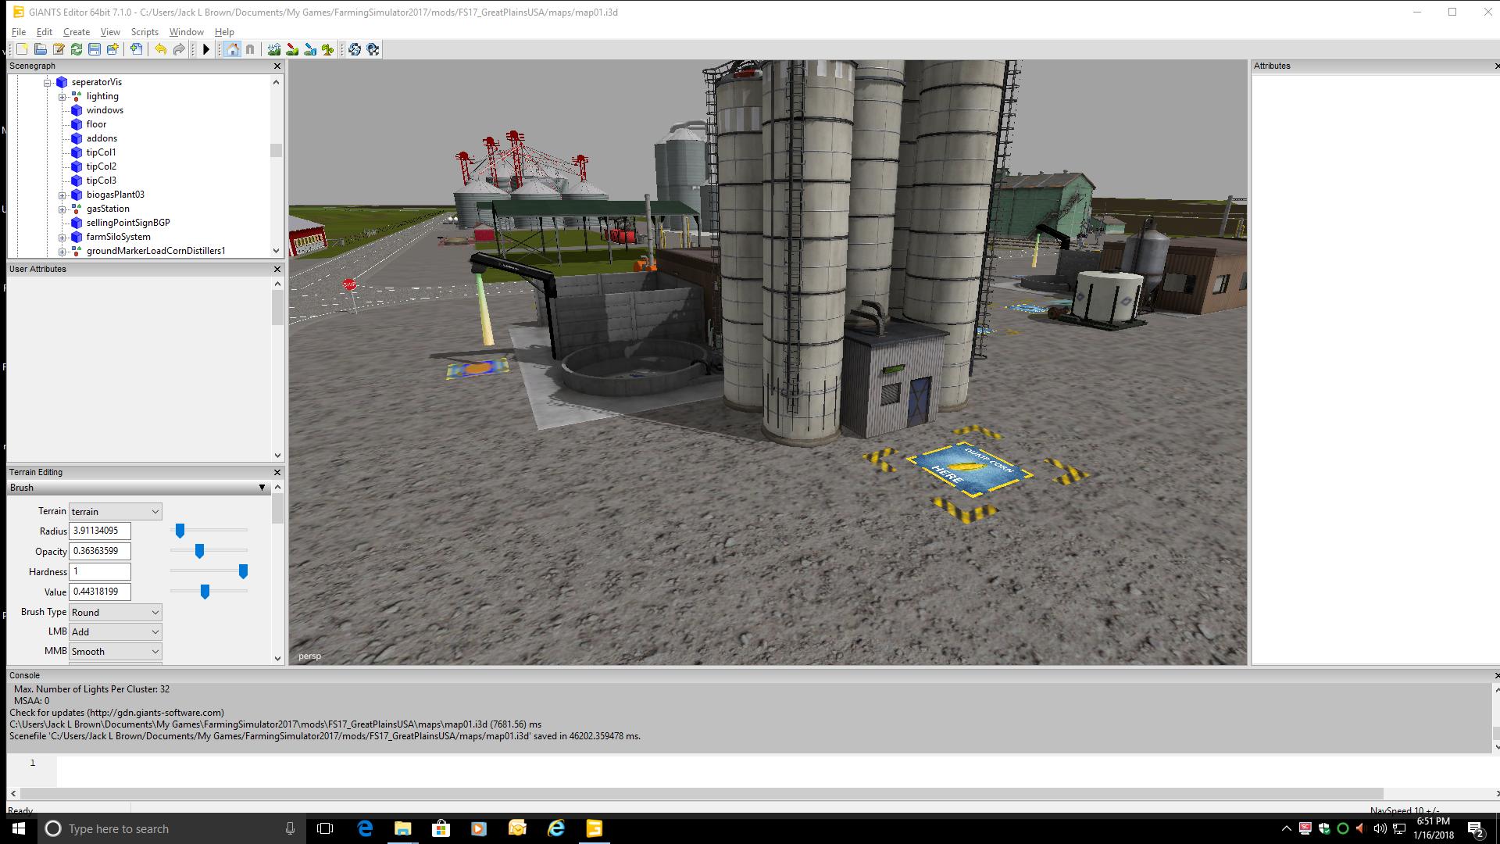1500x844 pixels.
Task: Click the Save floppy disk icon
Action: [95, 49]
